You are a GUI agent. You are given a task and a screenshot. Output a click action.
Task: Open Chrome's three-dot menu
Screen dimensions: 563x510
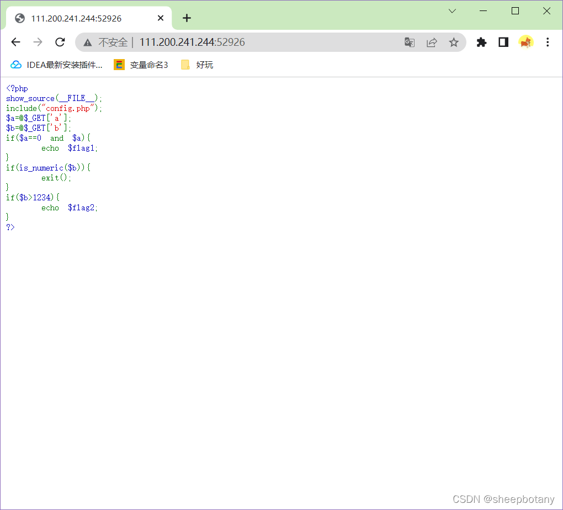tap(548, 42)
